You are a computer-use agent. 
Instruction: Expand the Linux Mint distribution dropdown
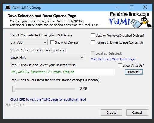pyautogui.click(x=47, y=57)
